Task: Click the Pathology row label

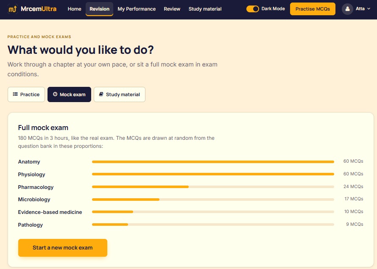Action: 30,225
